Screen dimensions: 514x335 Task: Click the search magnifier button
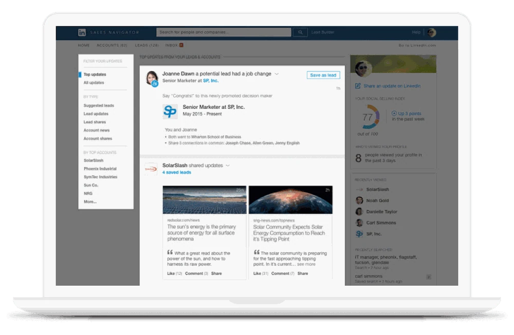click(300, 32)
